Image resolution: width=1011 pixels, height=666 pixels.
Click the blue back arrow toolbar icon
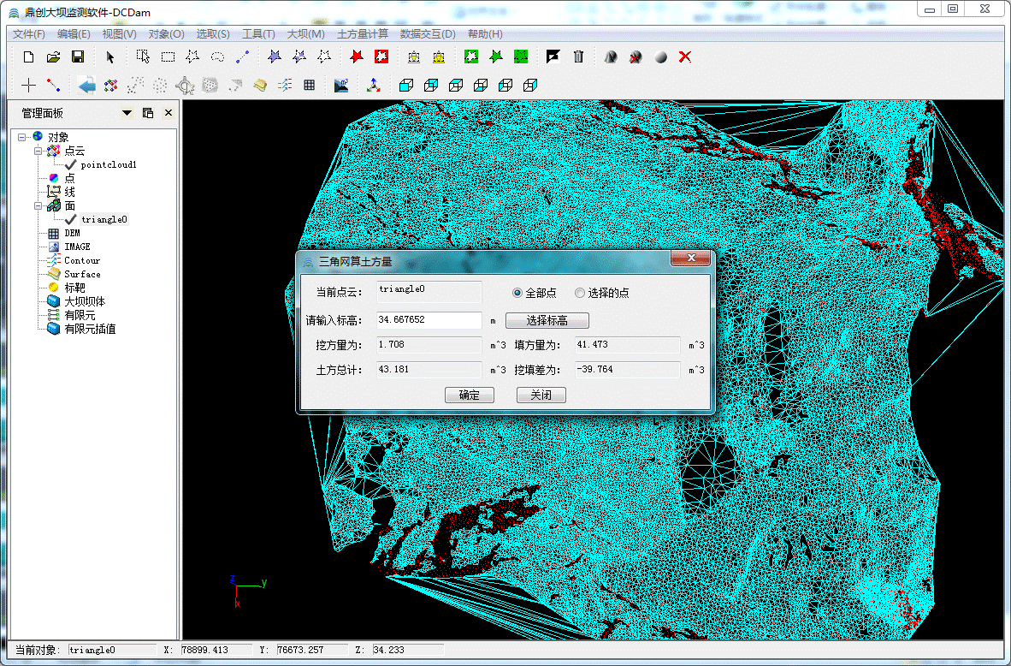(x=86, y=86)
